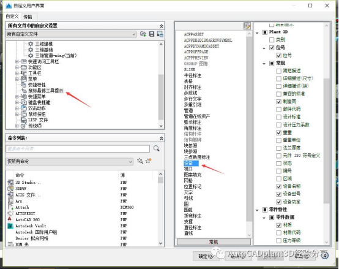Select 鼠标悬停工具提示 in the tree
Image resolution: width=339 pixels, height=269 pixels.
[46, 91]
